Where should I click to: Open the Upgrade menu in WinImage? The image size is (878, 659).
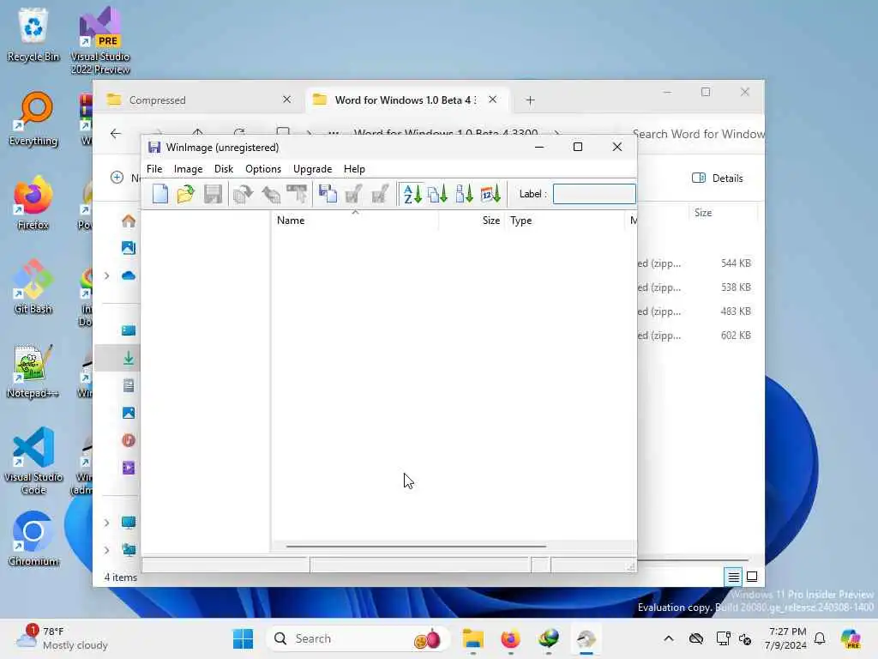[x=312, y=169]
